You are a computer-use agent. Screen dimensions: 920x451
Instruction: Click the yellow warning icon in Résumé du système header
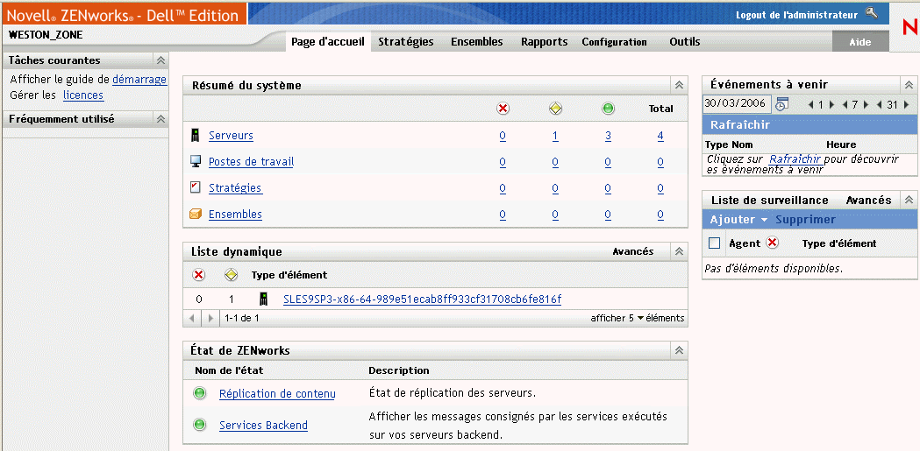pyautogui.click(x=555, y=109)
